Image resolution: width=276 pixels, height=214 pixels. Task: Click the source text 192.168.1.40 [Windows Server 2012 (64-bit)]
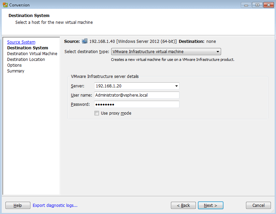click(x=133, y=42)
